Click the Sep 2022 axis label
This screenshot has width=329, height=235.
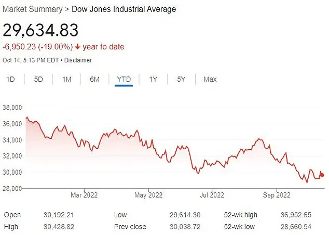[276, 195]
